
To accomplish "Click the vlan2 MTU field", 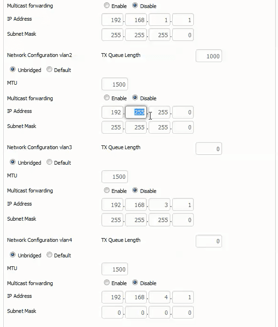I will [x=115, y=84].
